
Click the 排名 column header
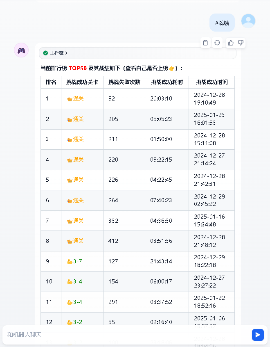(x=51, y=82)
